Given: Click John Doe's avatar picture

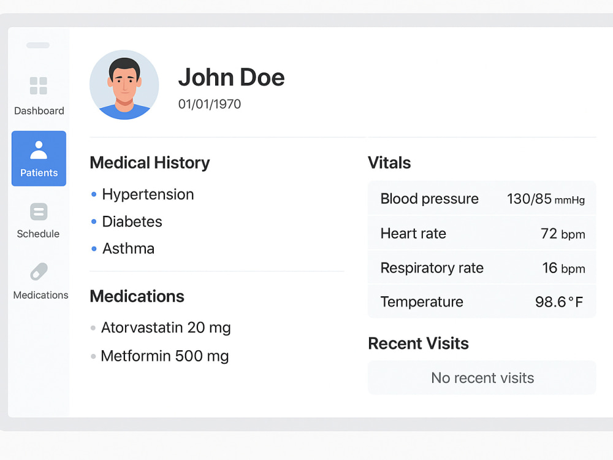Looking at the screenshot, I should [x=124, y=85].
